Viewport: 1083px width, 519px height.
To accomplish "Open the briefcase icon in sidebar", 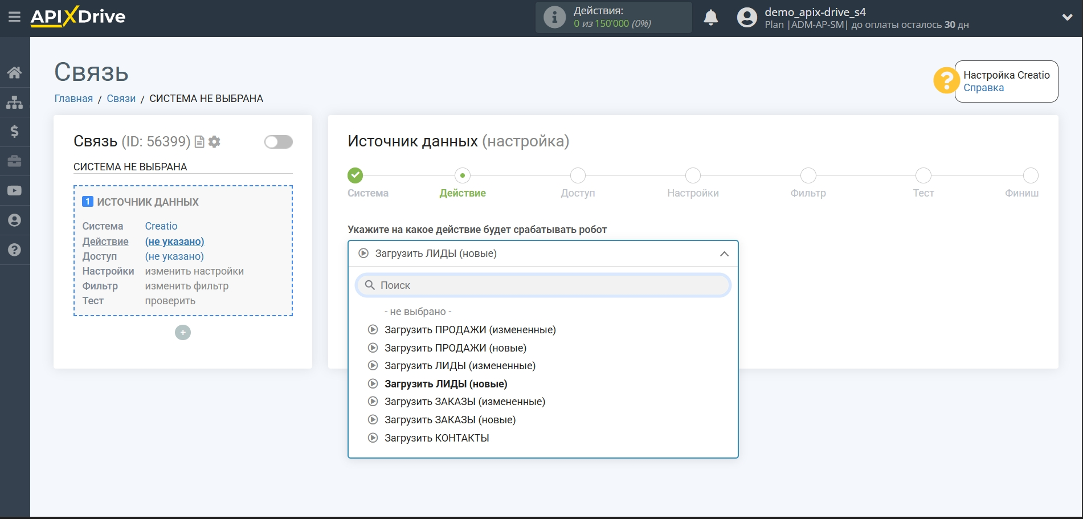I will 14,161.
